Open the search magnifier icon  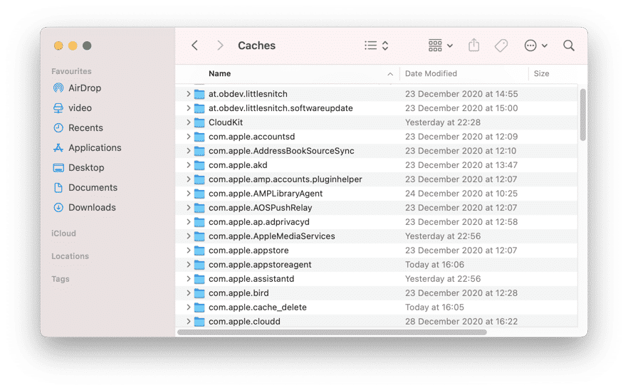[x=569, y=46]
